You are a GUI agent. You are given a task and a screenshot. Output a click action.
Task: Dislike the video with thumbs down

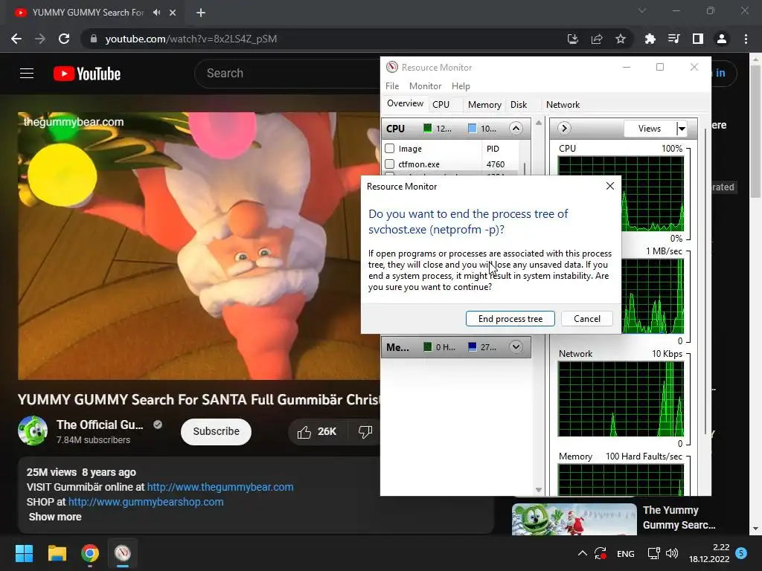click(365, 432)
